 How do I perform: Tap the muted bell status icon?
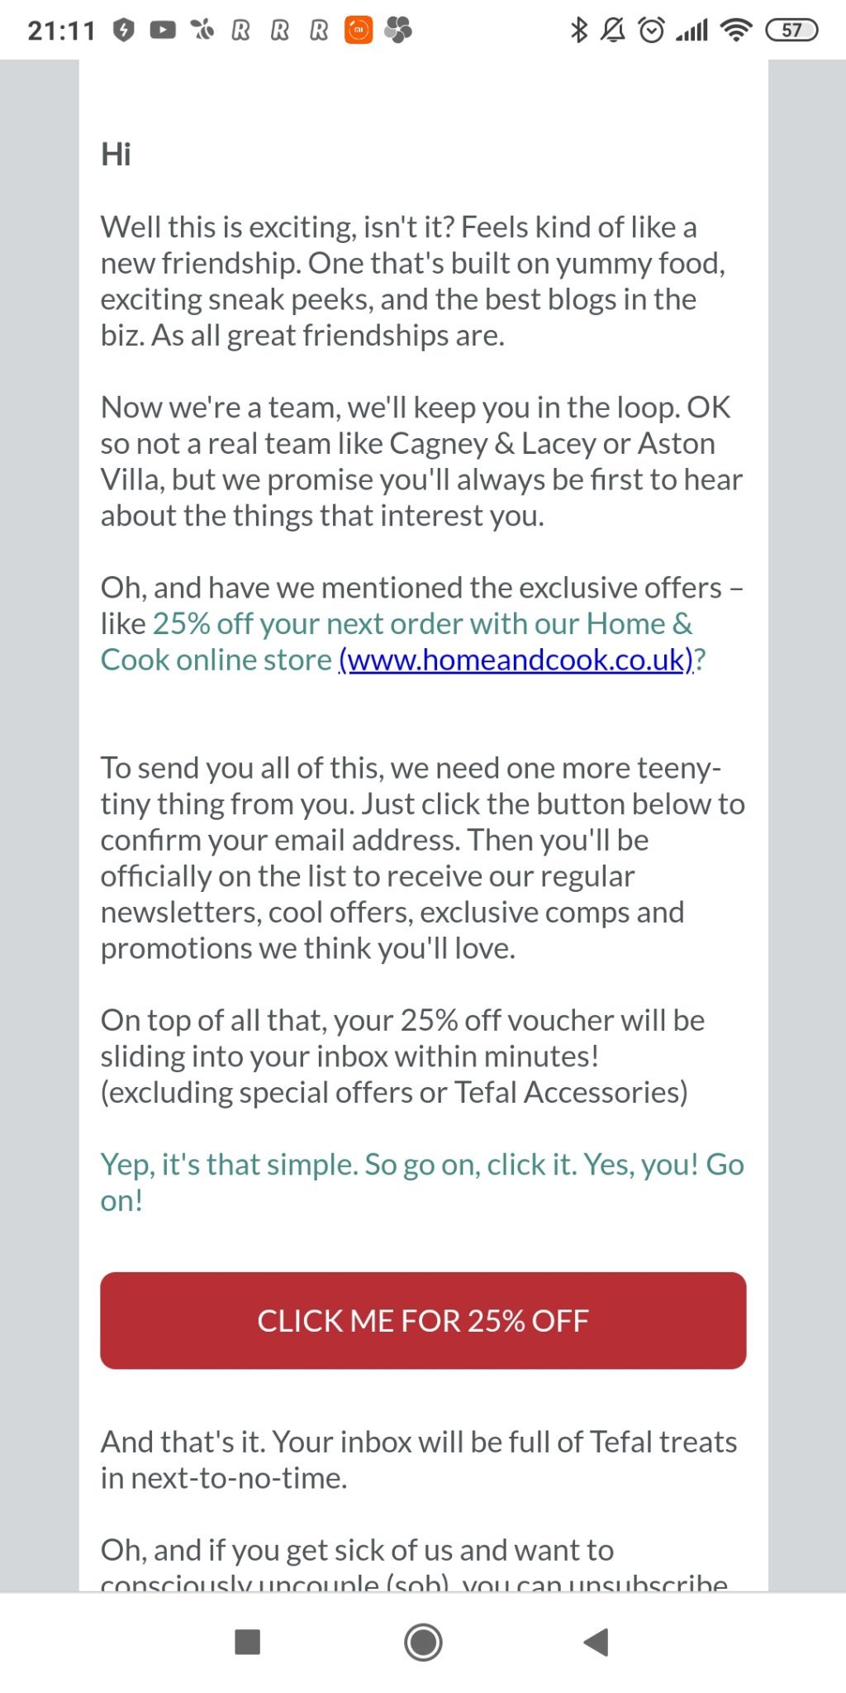point(613,31)
